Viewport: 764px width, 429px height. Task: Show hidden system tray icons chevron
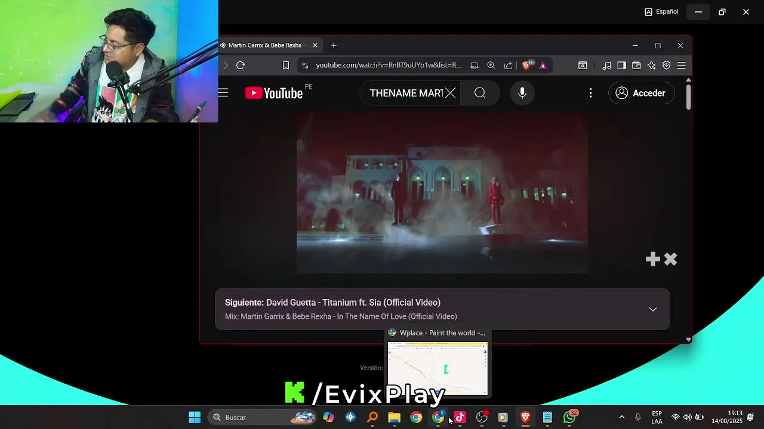click(x=621, y=417)
